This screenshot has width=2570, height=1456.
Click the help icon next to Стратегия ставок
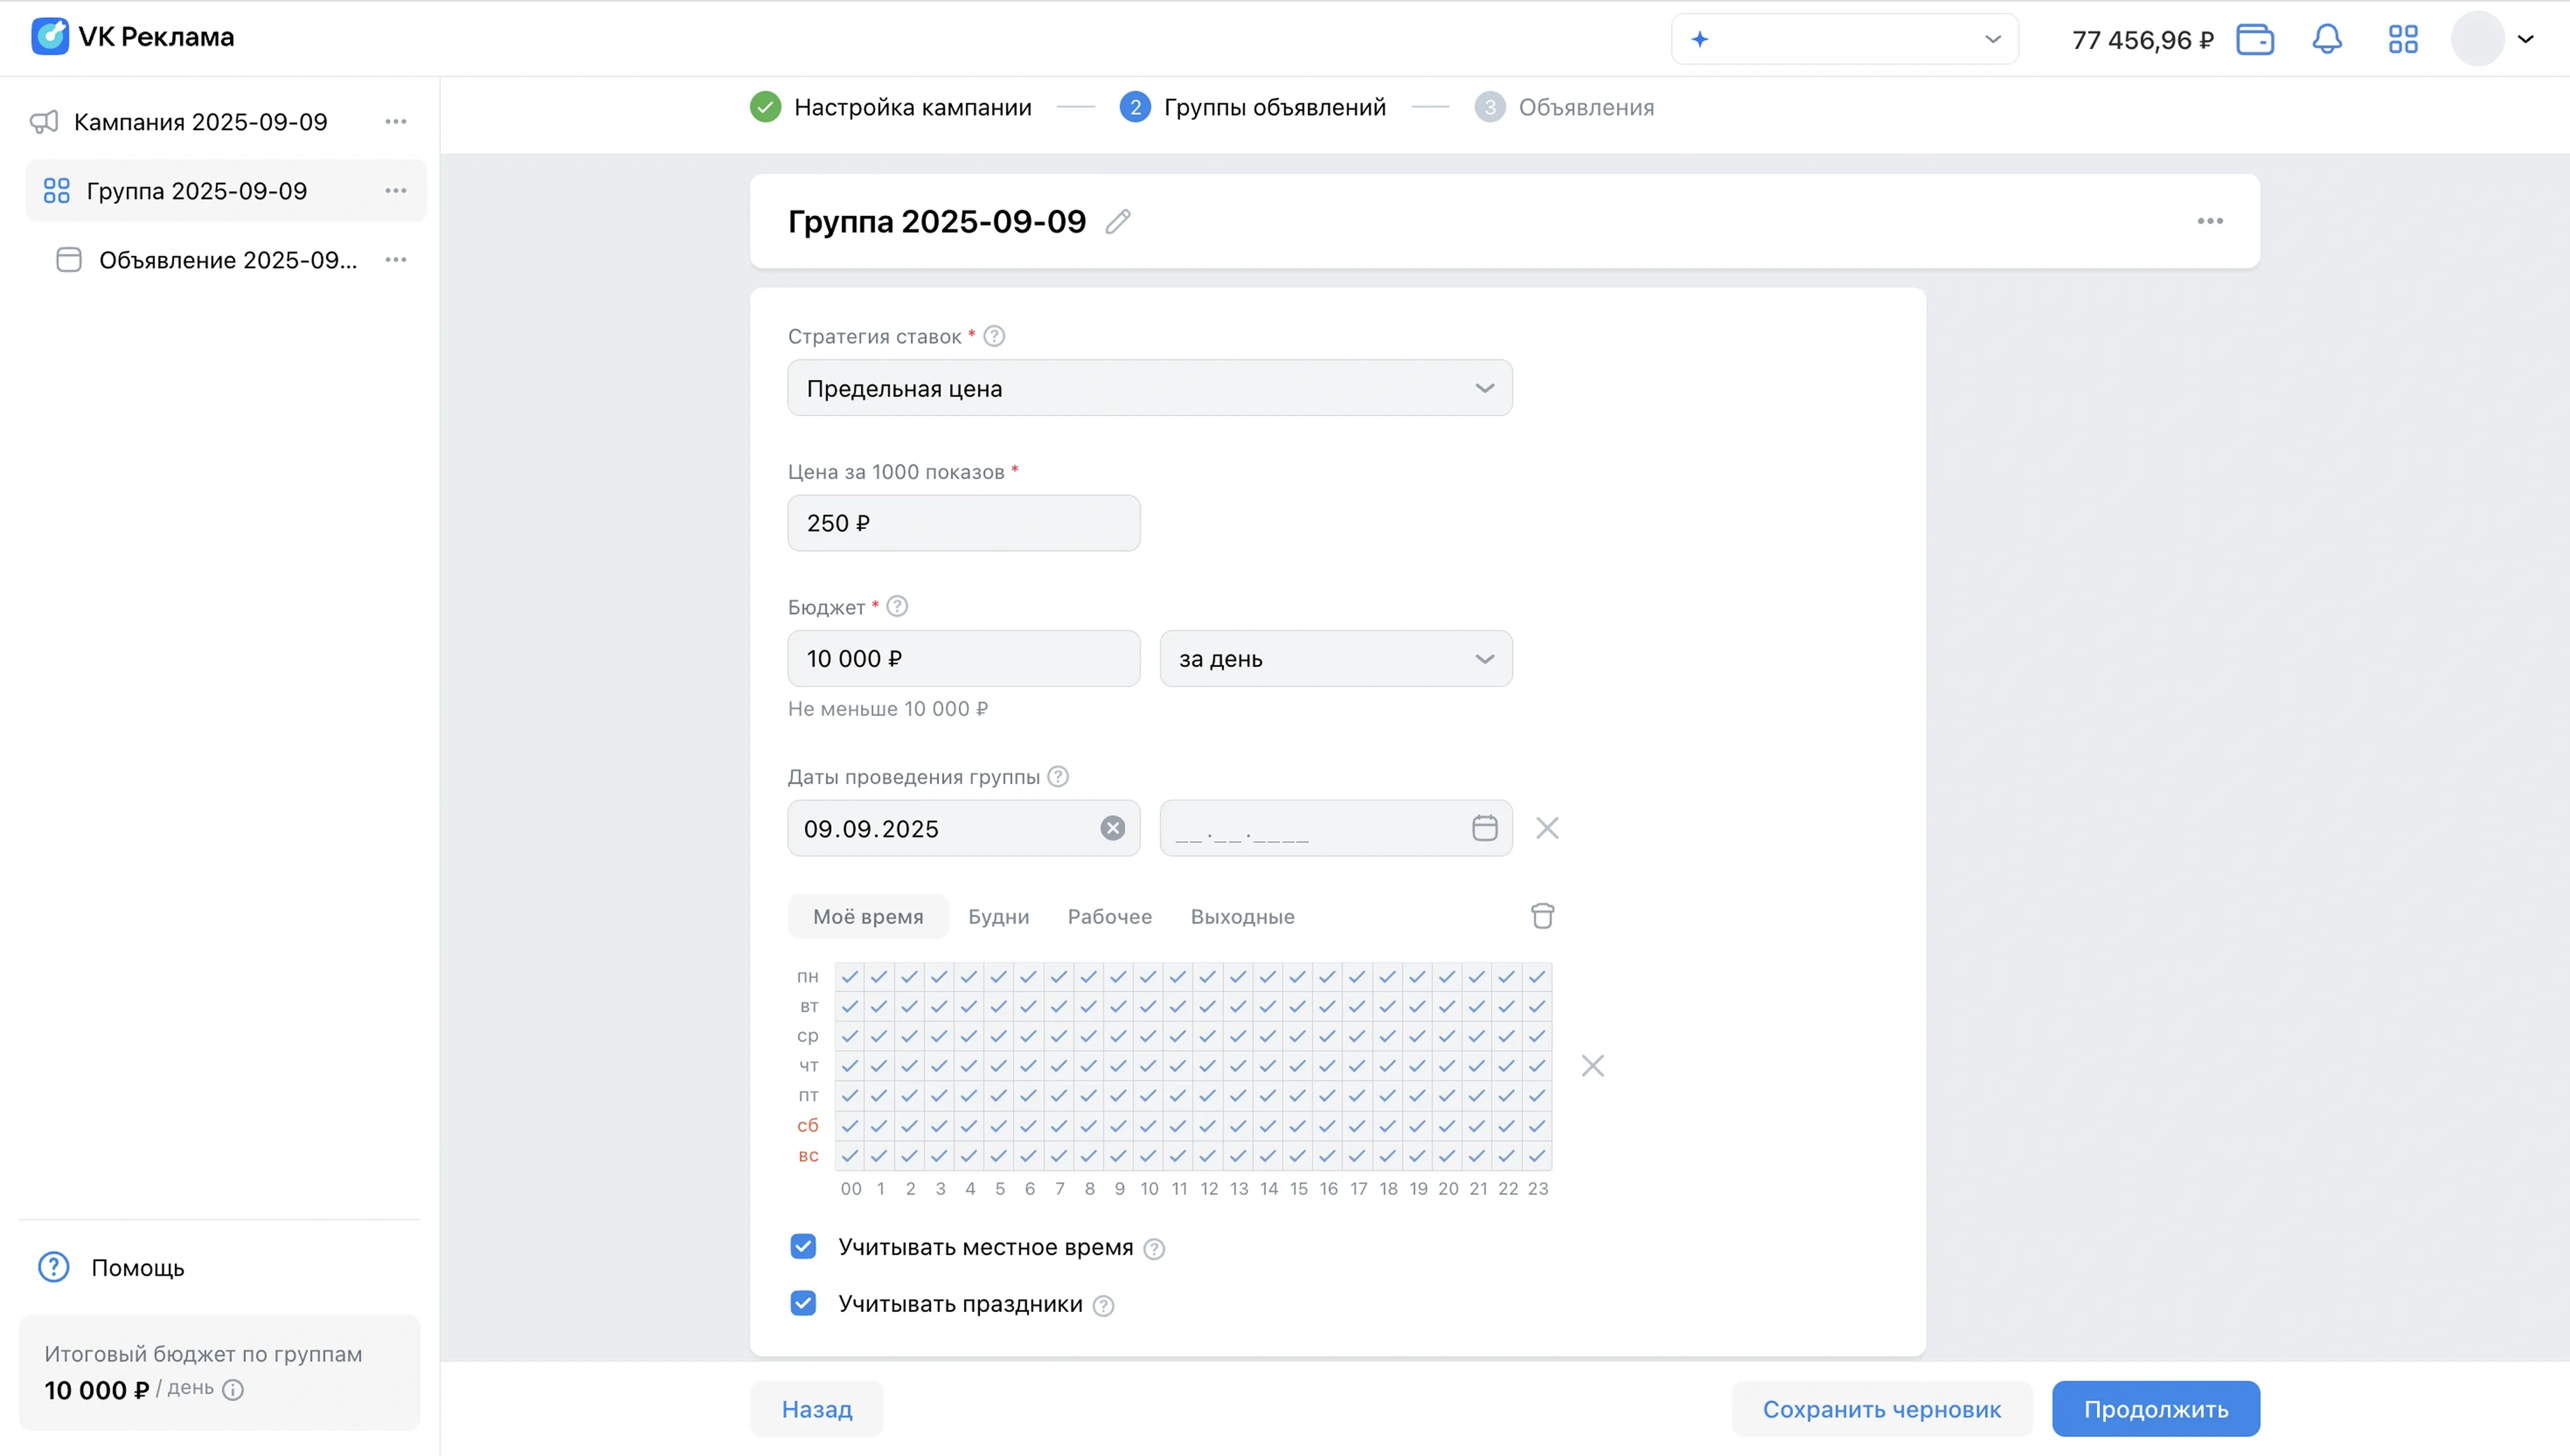994,336
